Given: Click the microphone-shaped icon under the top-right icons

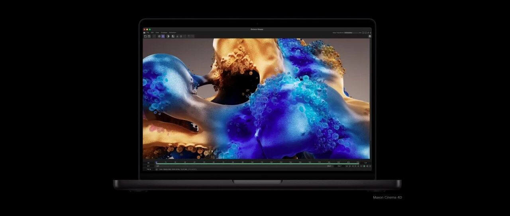Looking at the screenshot, I should [x=370, y=36].
